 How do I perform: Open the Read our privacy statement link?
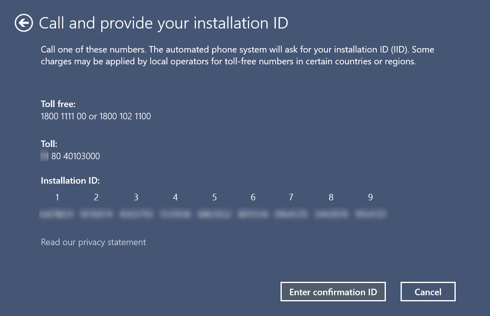point(94,242)
